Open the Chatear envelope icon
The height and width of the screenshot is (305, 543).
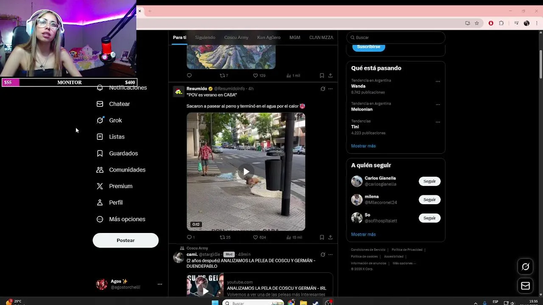tap(100, 104)
